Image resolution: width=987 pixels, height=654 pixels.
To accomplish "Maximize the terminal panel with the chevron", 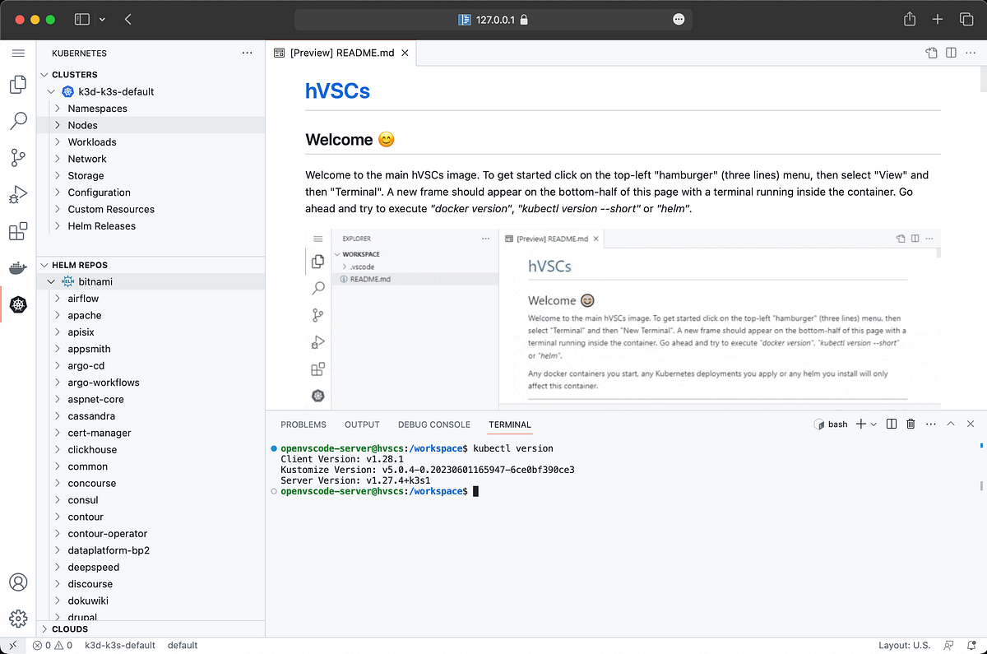I will pos(950,424).
